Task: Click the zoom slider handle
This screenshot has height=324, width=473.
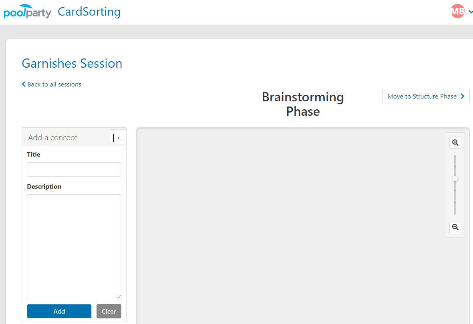Action: (455, 179)
